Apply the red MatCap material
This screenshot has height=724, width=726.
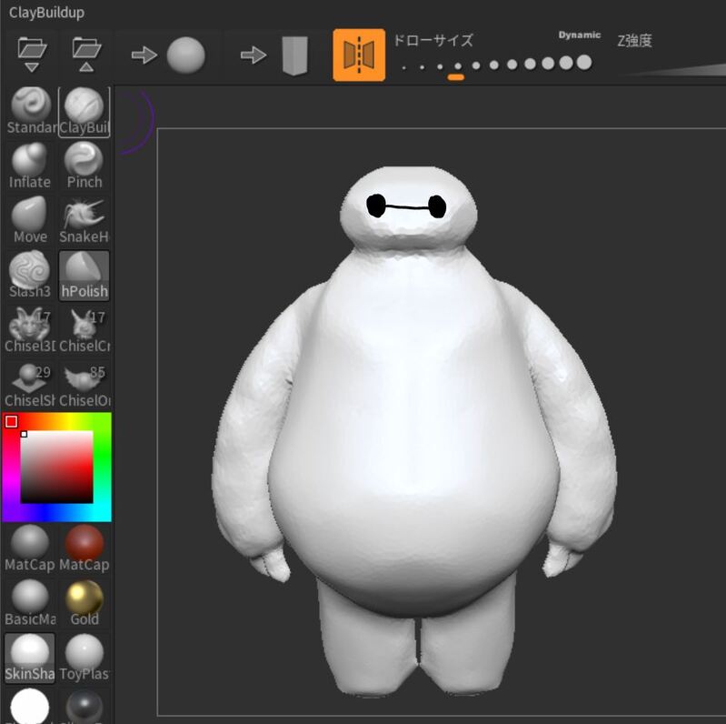(x=85, y=548)
